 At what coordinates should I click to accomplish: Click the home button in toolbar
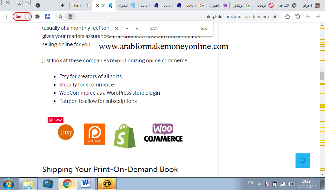click(288, 16)
